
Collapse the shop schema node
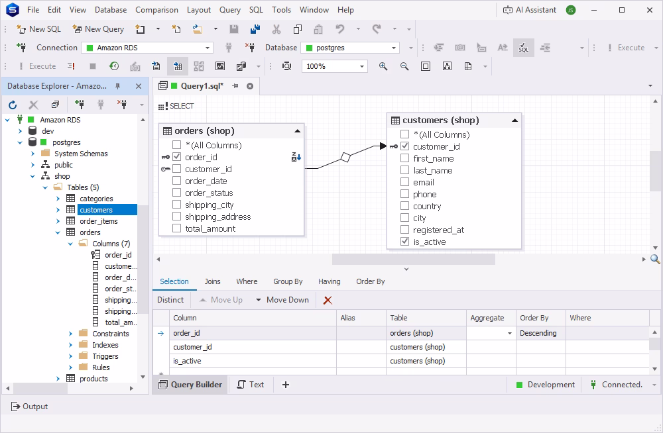click(32, 177)
